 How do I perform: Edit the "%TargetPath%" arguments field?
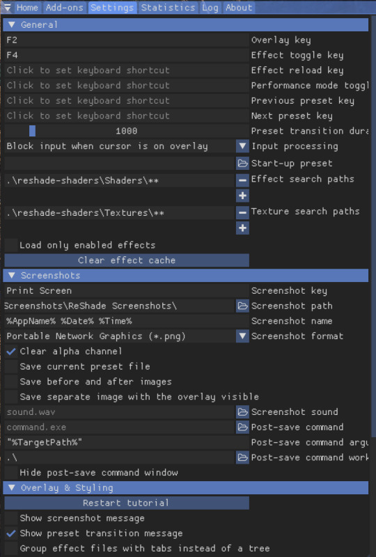[x=127, y=442]
